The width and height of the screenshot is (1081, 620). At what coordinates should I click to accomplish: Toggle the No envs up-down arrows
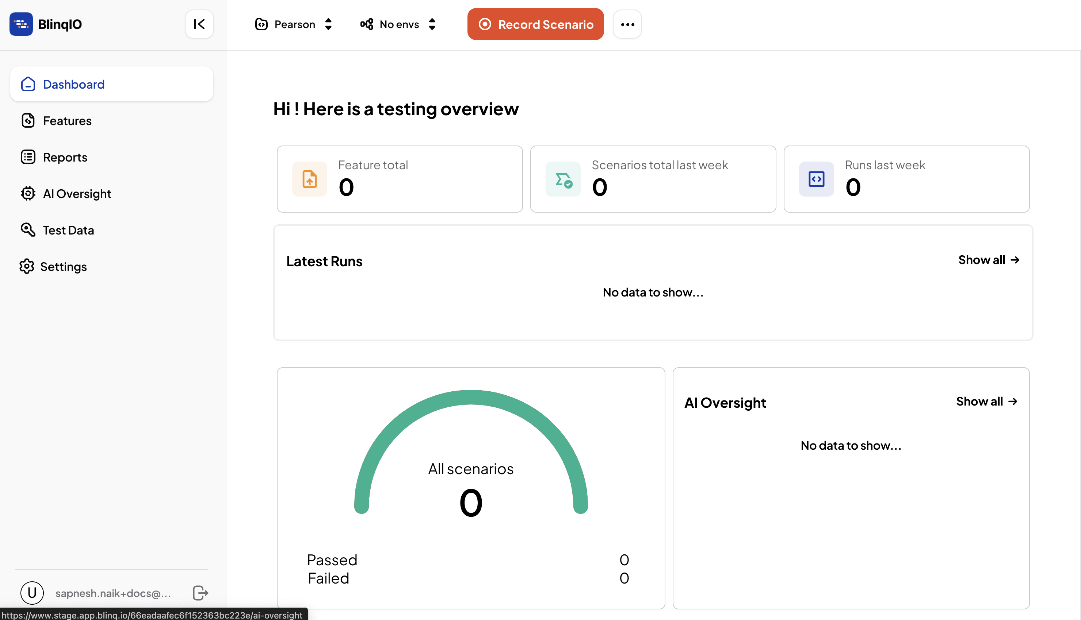click(432, 24)
